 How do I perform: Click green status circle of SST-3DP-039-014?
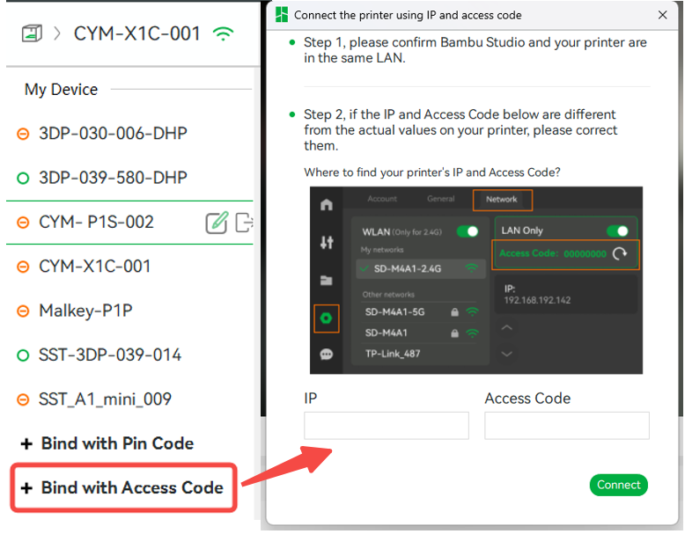[23, 355]
